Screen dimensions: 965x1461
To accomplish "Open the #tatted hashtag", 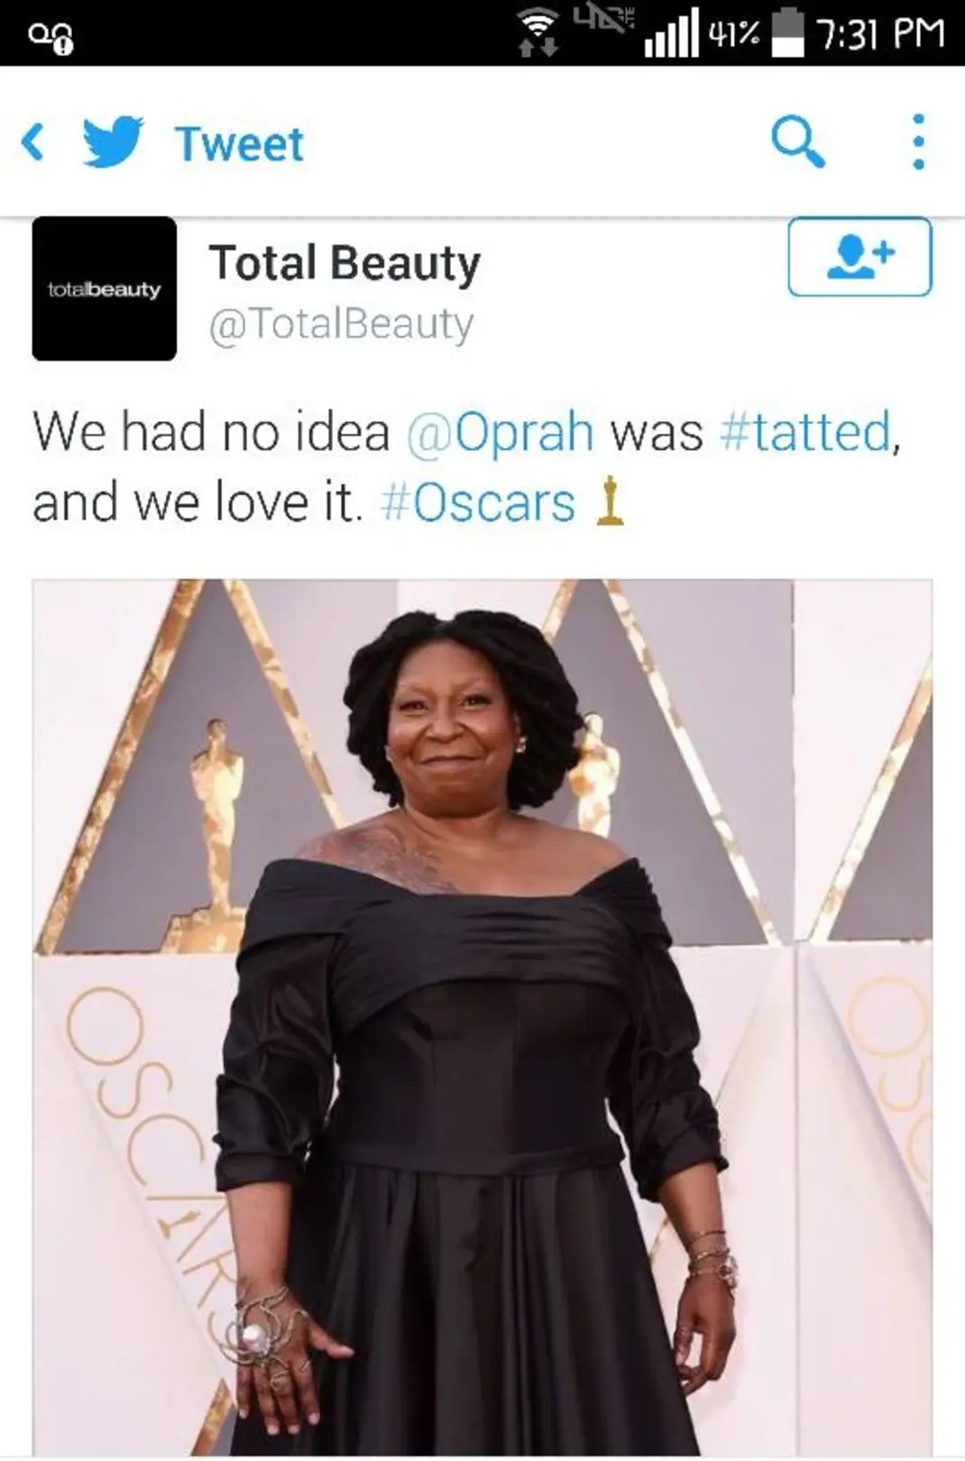I will pyautogui.click(x=805, y=431).
